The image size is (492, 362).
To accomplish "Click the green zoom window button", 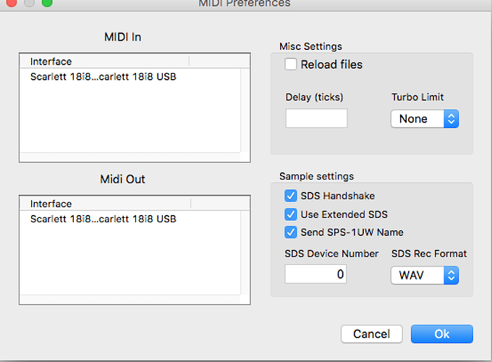I will click(x=46, y=3).
